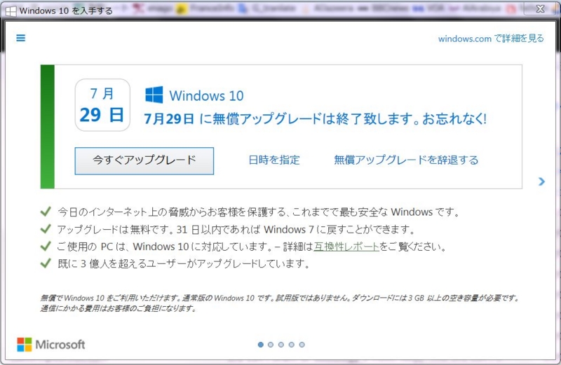Image resolution: width=561 pixels, height=365 pixels.
Task: Open the hamburger menu icon
Action: [21, 38]
